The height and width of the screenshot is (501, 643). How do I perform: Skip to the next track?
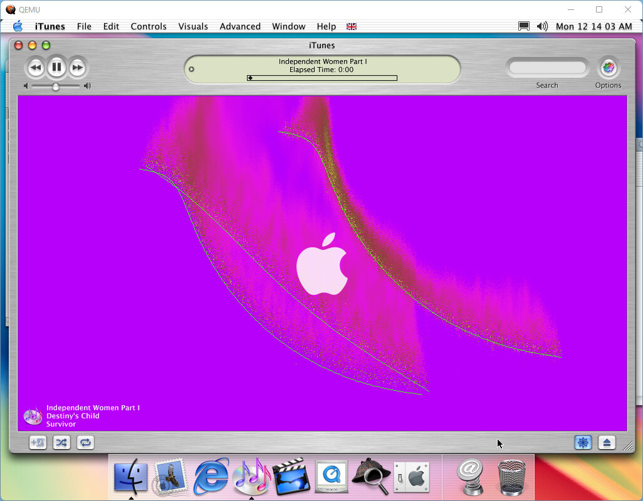coord(77,67)
